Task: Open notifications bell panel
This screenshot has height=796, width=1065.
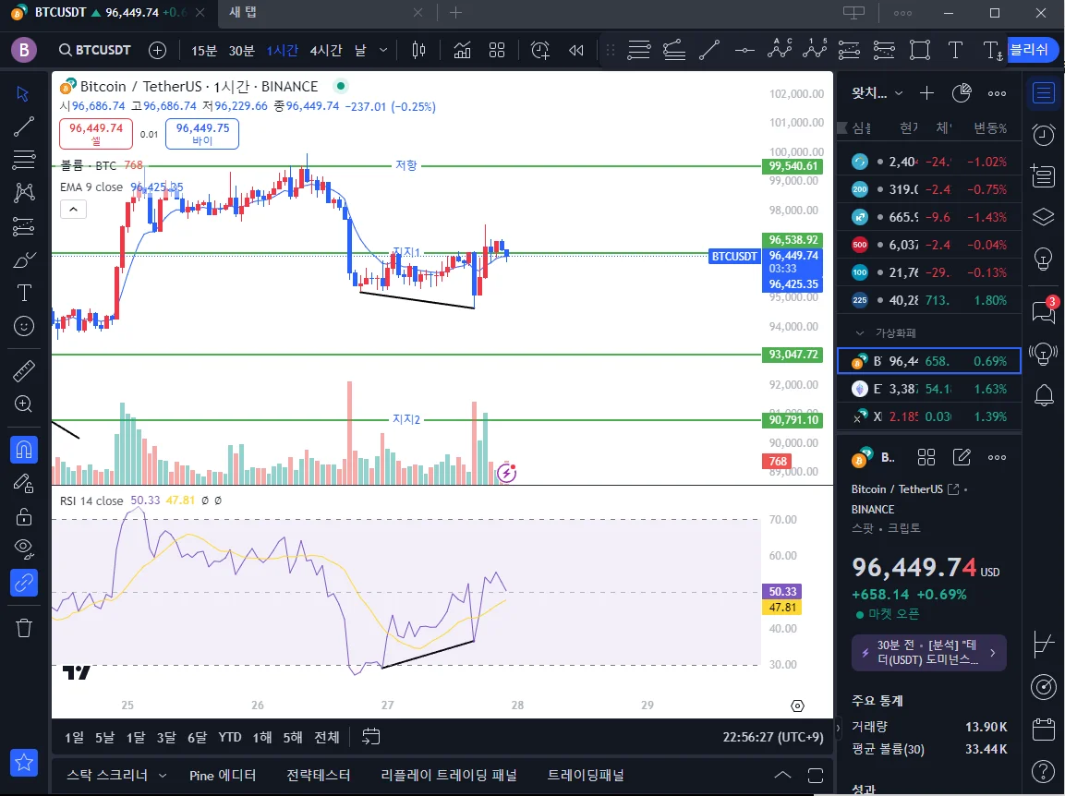Action: 1043,394
